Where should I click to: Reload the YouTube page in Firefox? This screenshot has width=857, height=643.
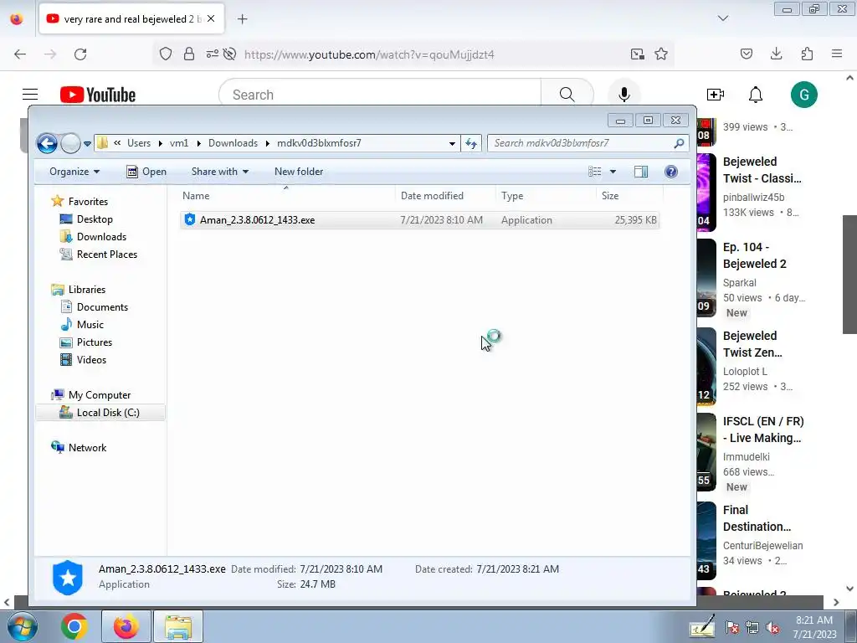tap(80, 54)
